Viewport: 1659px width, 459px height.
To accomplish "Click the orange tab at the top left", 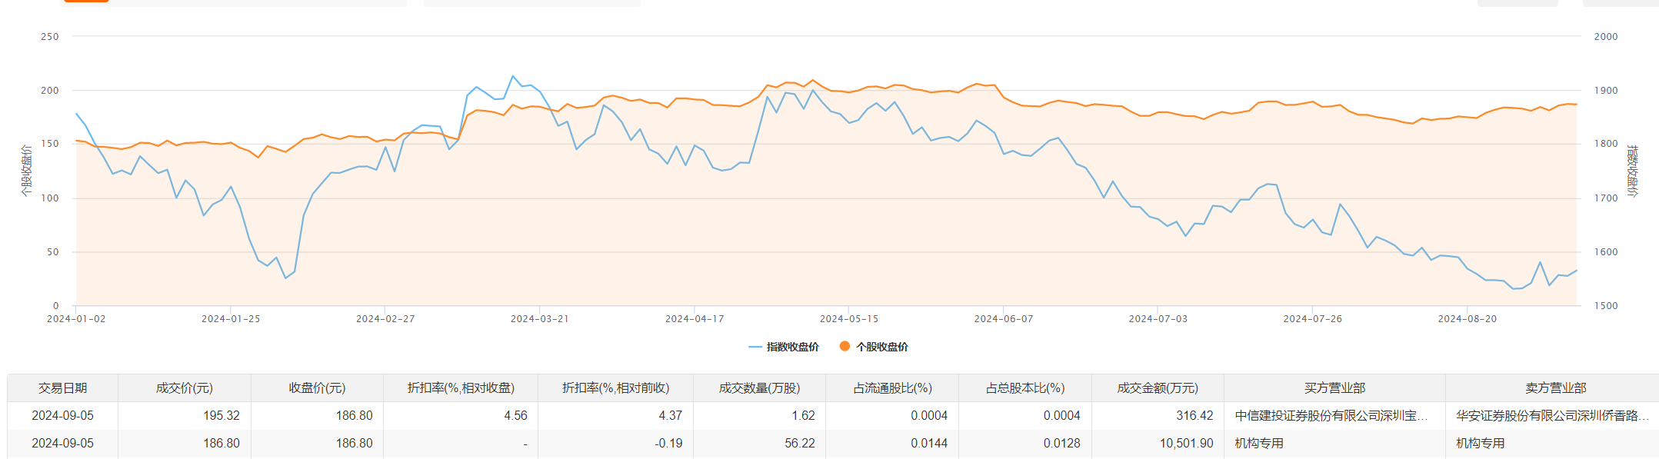I will 85,2.
